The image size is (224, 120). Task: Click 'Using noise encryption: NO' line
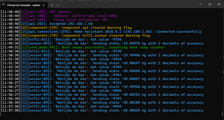[x=54, y=20]
